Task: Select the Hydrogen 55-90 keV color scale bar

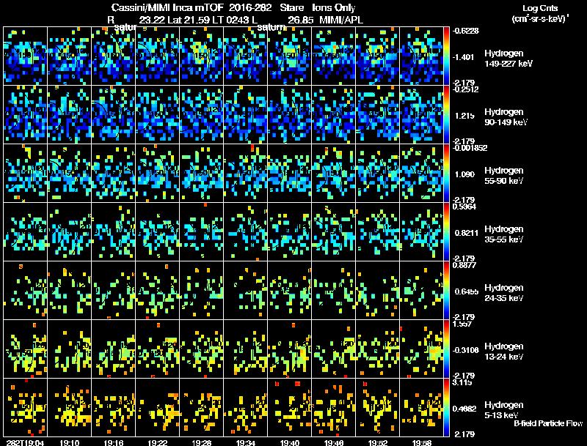Action: 446,174
